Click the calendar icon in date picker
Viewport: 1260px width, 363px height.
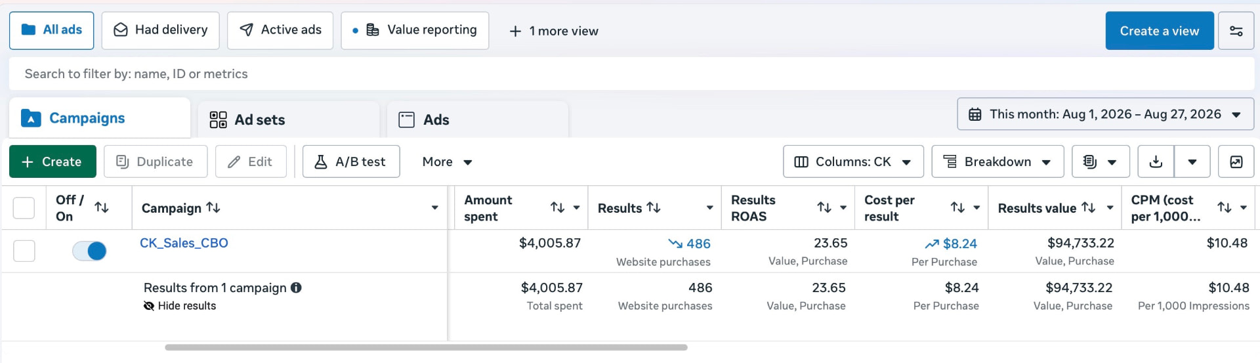[x=975, y=114]
